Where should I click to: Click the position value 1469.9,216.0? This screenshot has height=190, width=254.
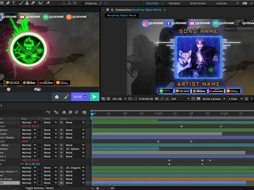[x=30, y=160]
